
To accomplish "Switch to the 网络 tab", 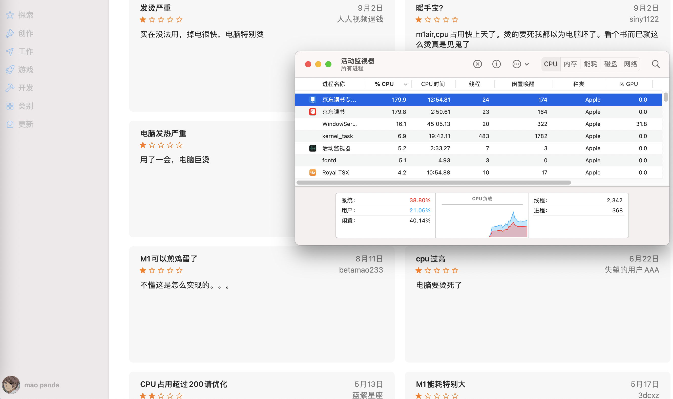I will (630, 64).
